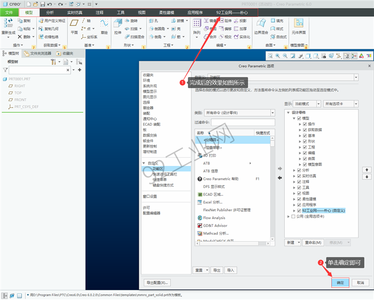
Task: Click the 确定 button
Action: [340, 283]
